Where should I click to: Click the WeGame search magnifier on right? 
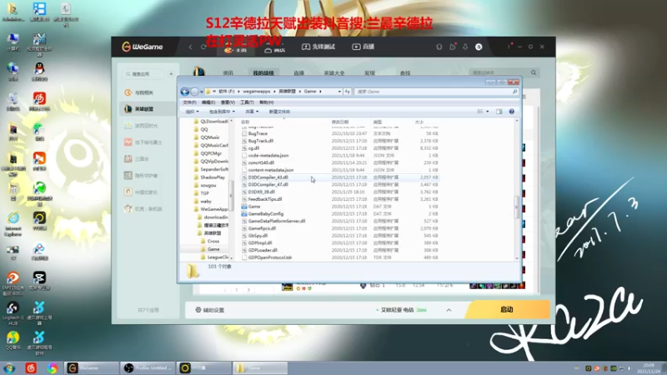pos(534,72)
